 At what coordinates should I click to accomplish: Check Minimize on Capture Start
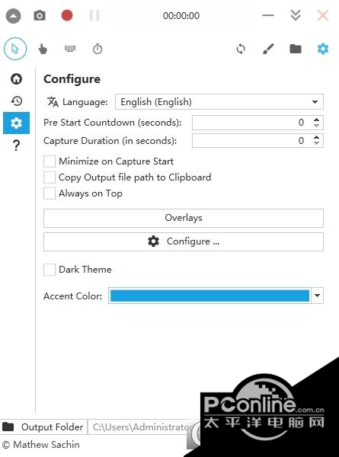point(50,161)
